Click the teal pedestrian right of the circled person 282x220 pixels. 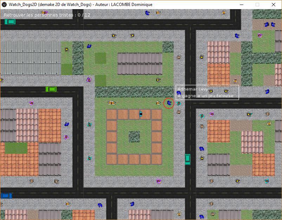(179, 104)
